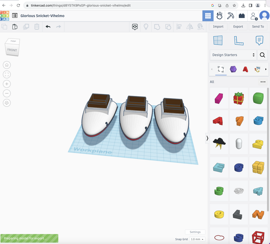This screenshot has width=270, height=244.
Task: Click the browser address bar URL
Action: point(81,5)
